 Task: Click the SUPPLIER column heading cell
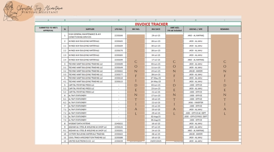pos(90,29)
